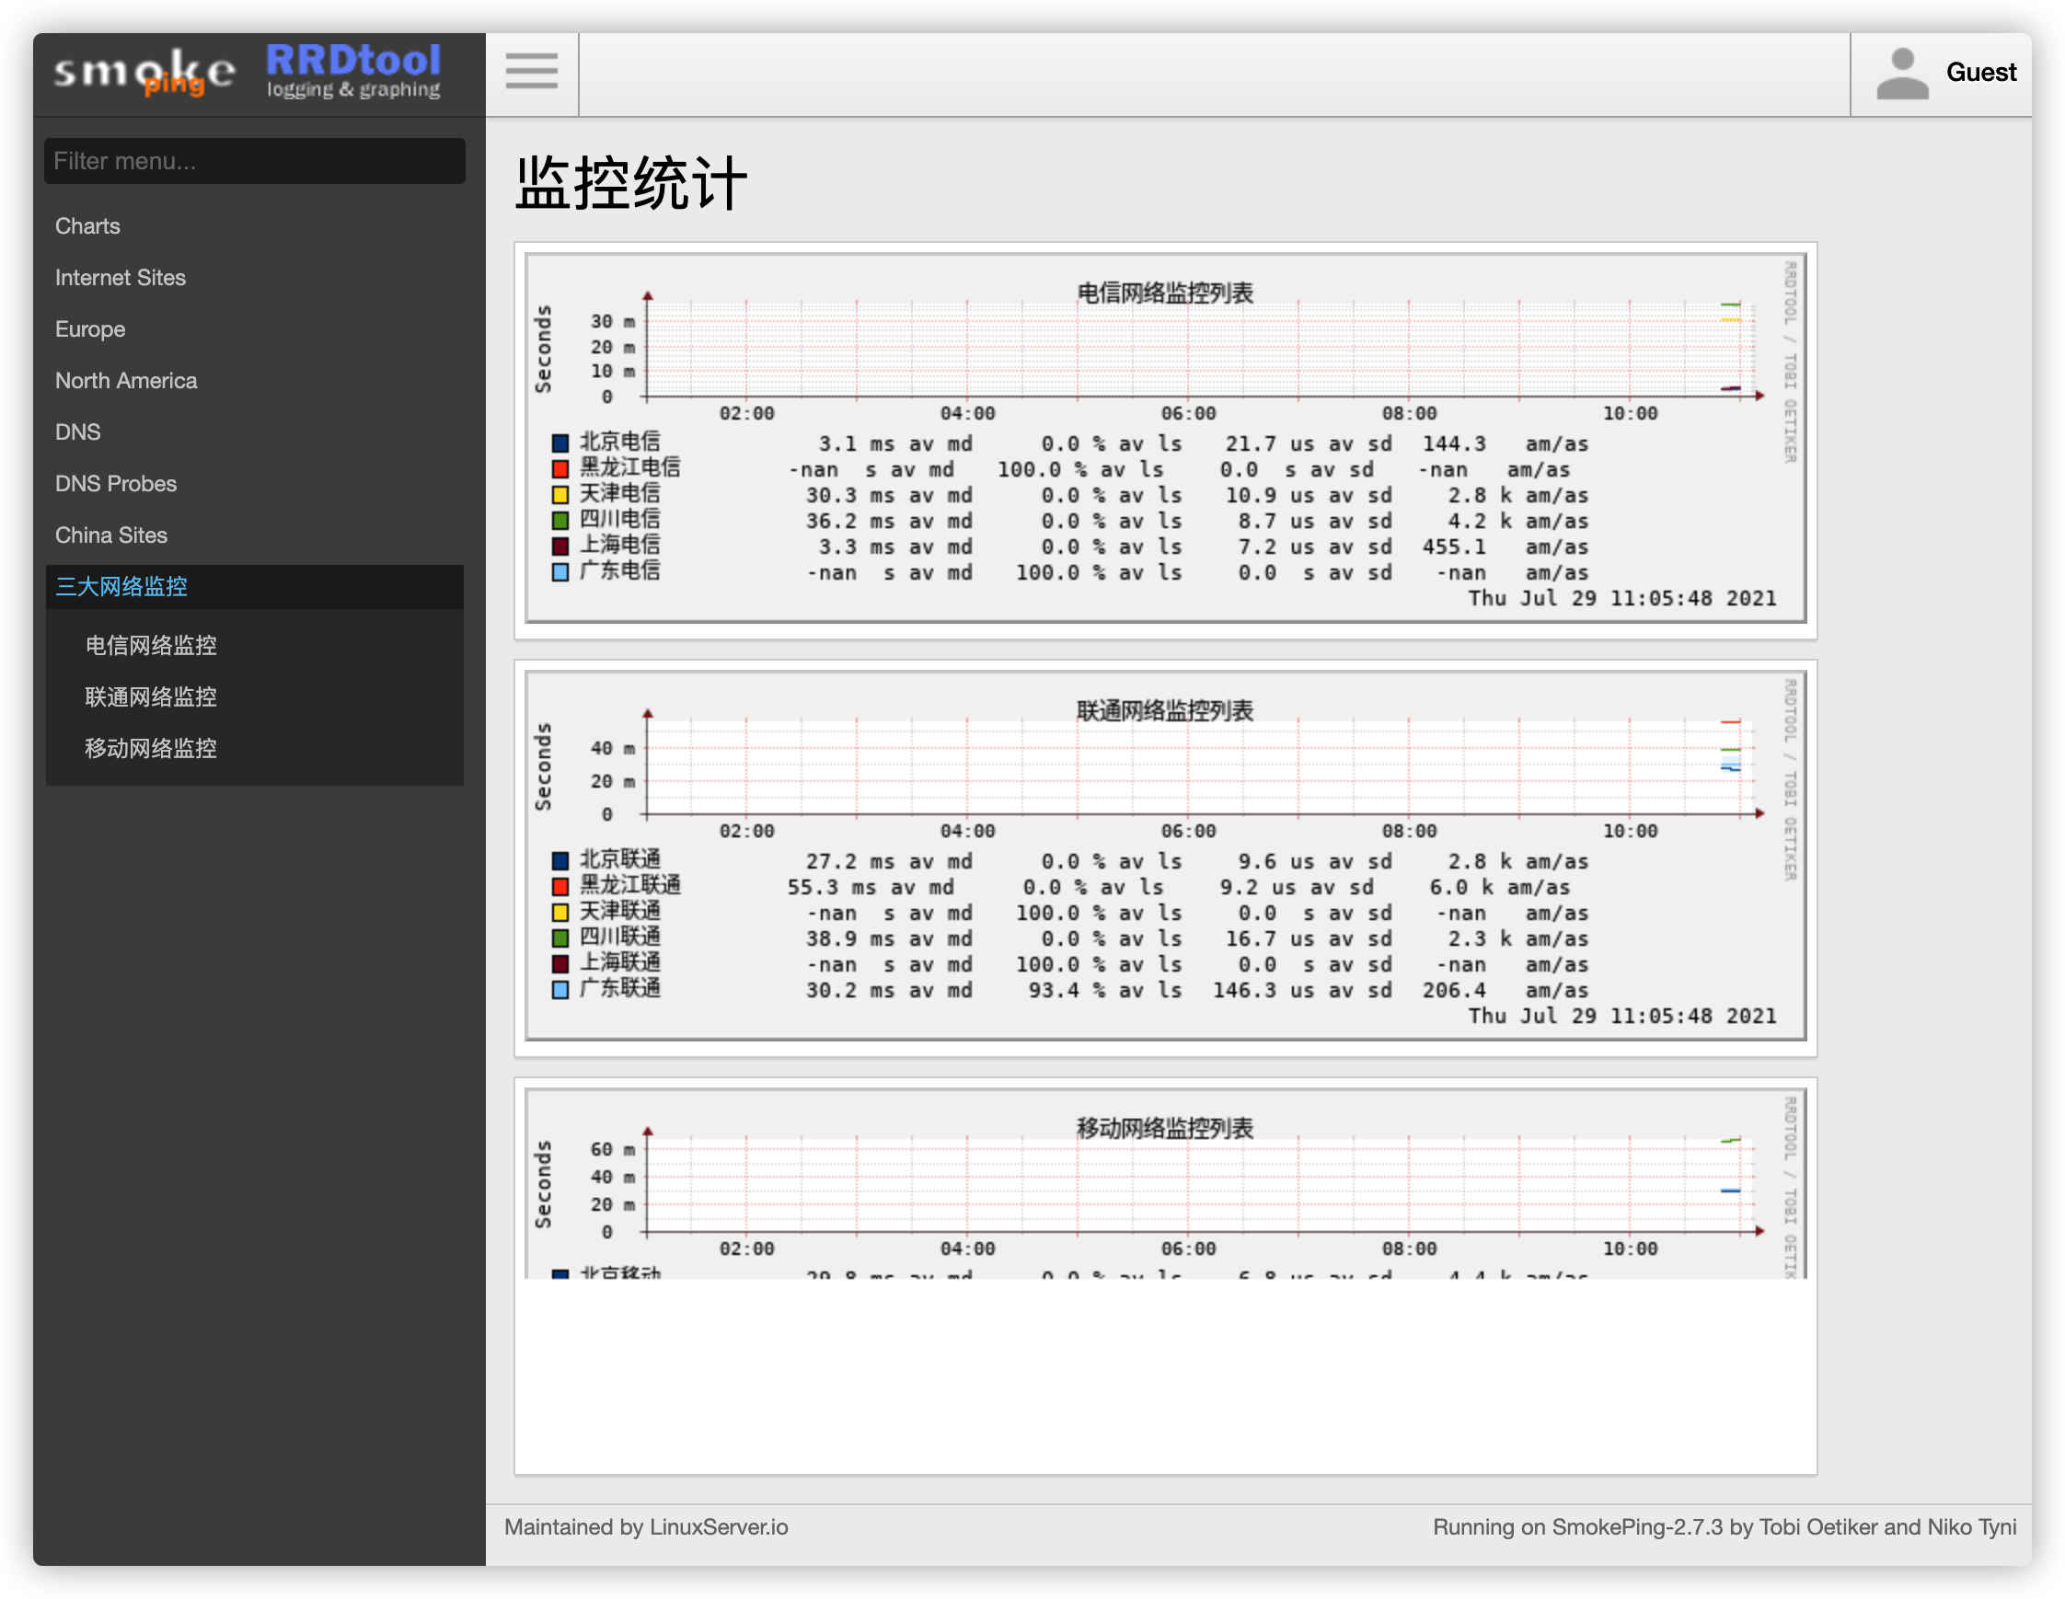Open China Sites in the sidebar
The width and height of the screenshot is (2065, 1599).
(x=110, y=535)
